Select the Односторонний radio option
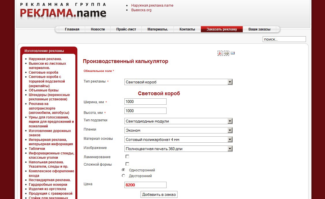The width and height of the screenshot is (325, 199). coord(124,170)
